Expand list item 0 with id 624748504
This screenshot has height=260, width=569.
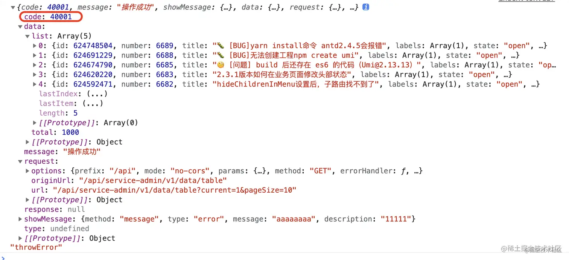pos(35,46)
